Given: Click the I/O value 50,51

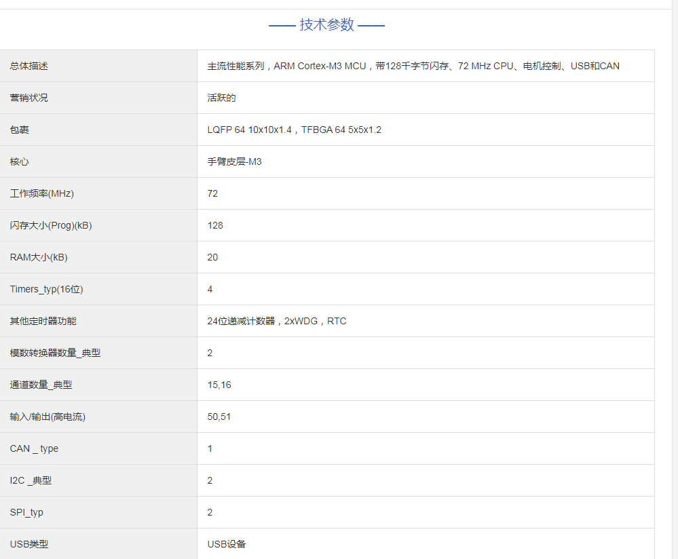Looking at the screenshot, I should pyautogui.click(x=219, y=417).
